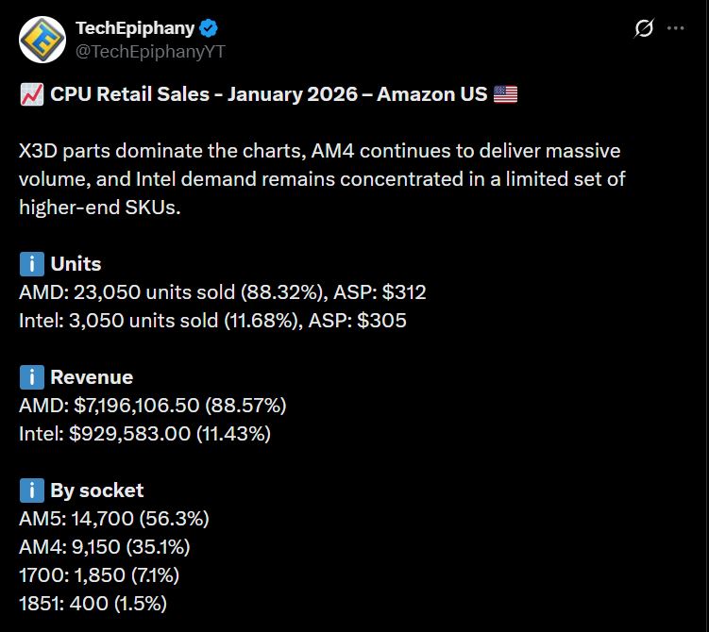Click the X3D parts dominate paragraph
Screen dimensions: 709x632
pyautogui.click(x=321, y=179)
